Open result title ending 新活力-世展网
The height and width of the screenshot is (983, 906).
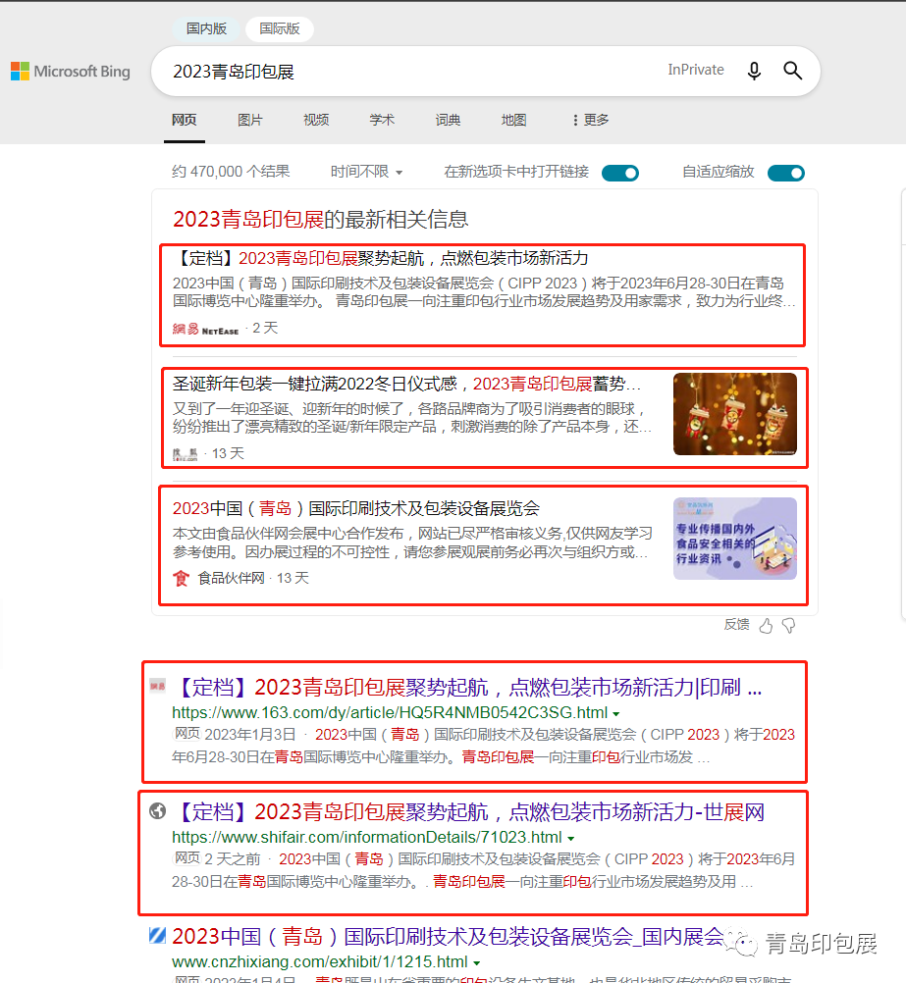click(468, 812)
